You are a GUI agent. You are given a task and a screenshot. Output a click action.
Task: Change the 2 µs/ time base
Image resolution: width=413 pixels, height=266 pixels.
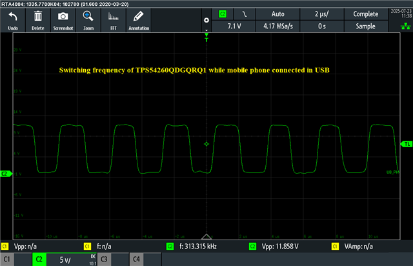(322, 14)
